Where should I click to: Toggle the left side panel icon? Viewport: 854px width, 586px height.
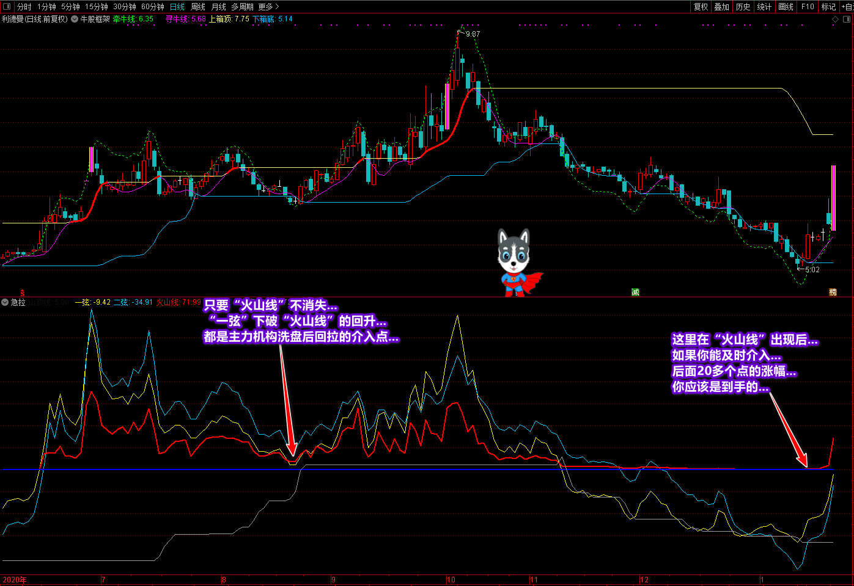(7, 7)
